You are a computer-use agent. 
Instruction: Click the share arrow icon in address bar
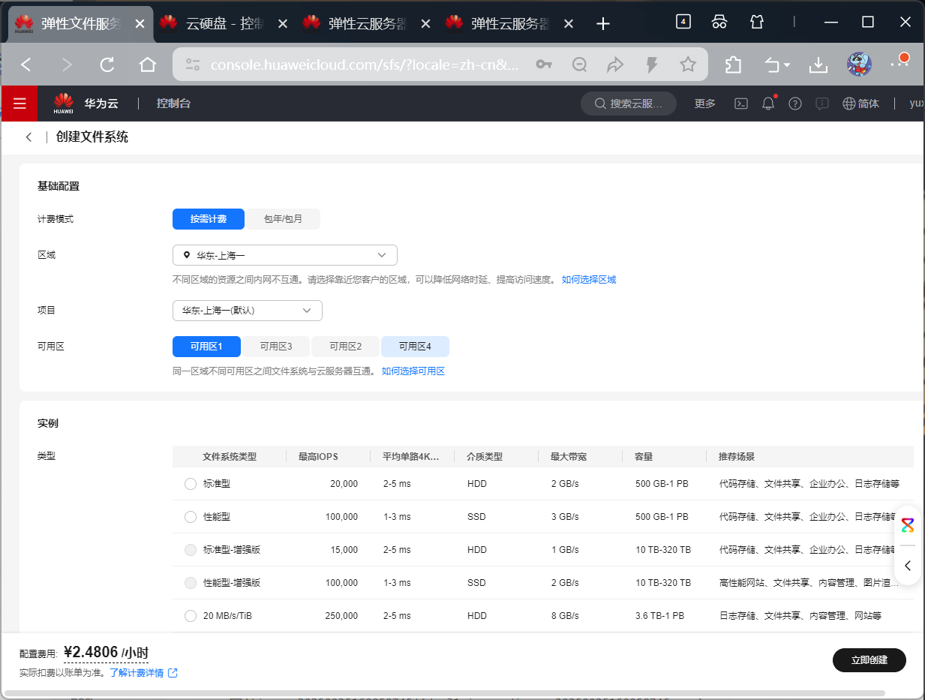pos(615,65)
